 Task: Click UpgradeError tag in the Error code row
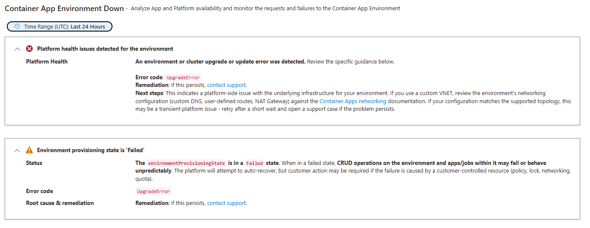pos(153,191)
